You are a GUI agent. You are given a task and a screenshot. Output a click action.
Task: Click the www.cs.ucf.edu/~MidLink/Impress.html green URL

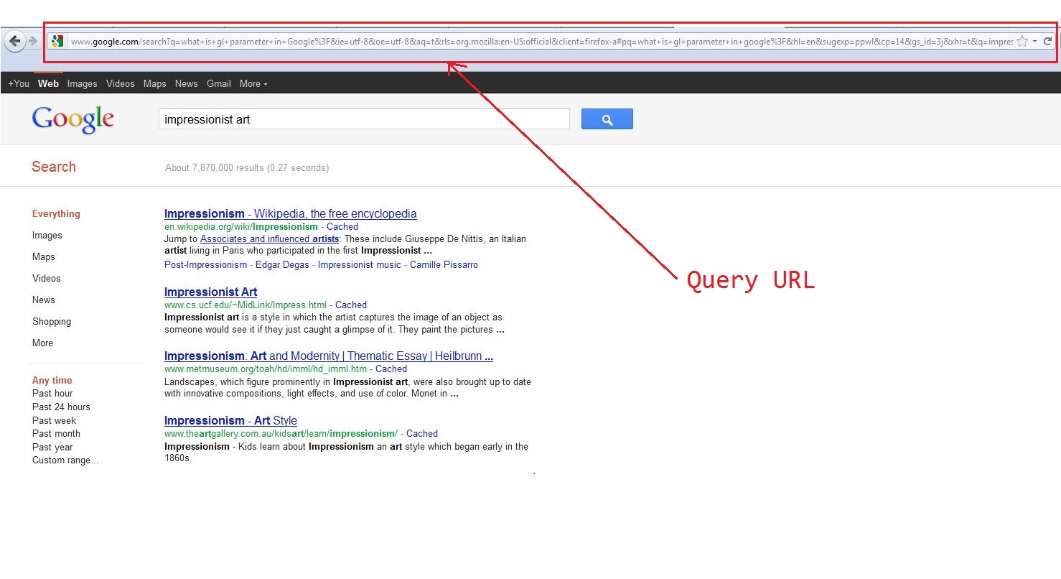click(x=245, y=305)
